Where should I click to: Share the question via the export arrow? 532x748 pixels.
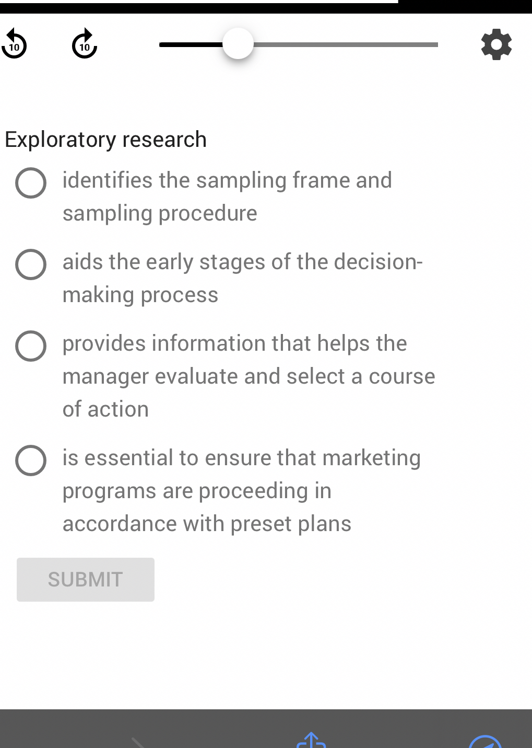point(311,742)
